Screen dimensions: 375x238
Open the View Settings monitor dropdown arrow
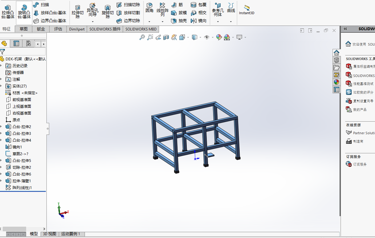[x=245, y=38]
